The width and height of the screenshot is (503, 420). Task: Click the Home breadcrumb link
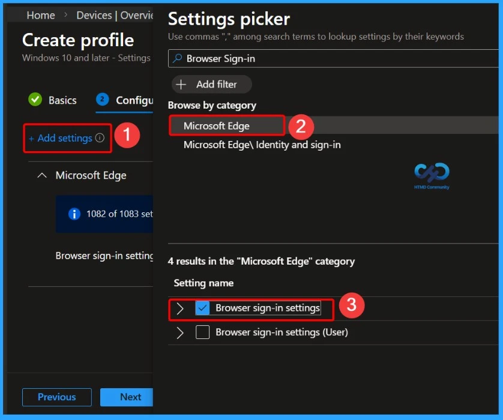(40, 15)
